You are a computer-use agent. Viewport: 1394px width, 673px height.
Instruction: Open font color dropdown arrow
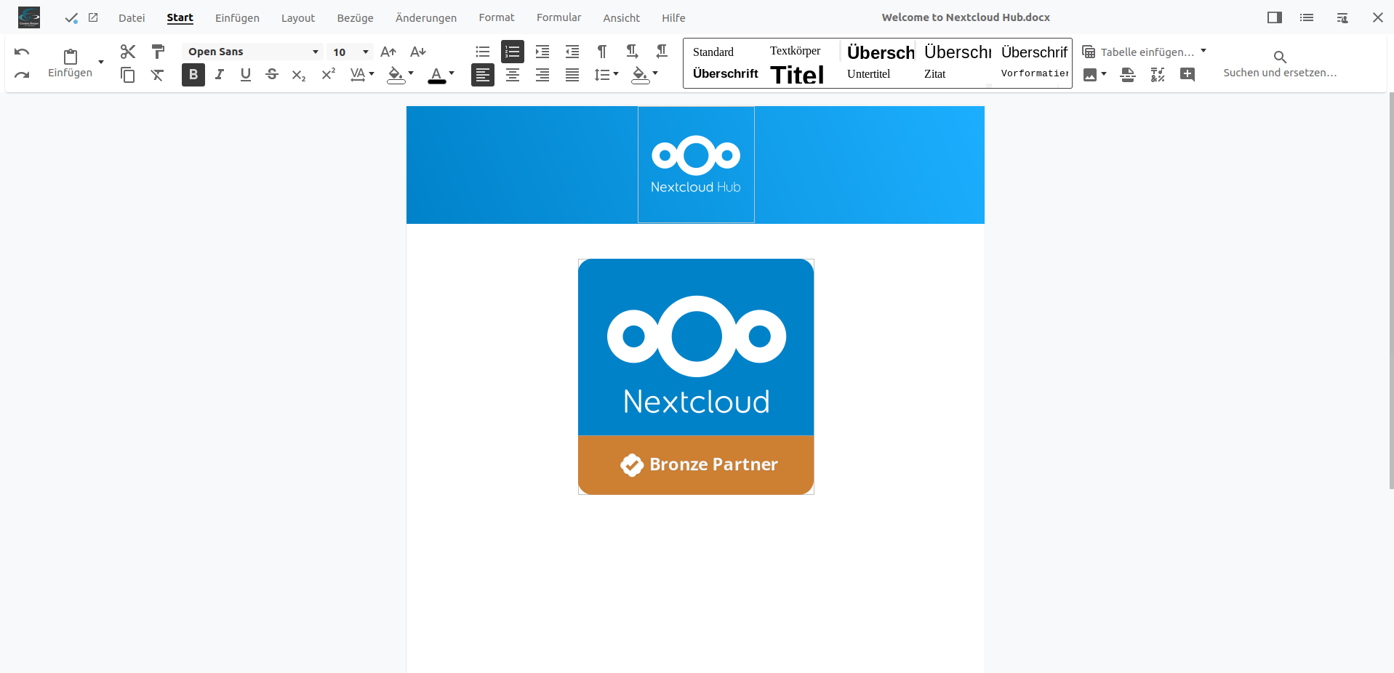[452, 74]
